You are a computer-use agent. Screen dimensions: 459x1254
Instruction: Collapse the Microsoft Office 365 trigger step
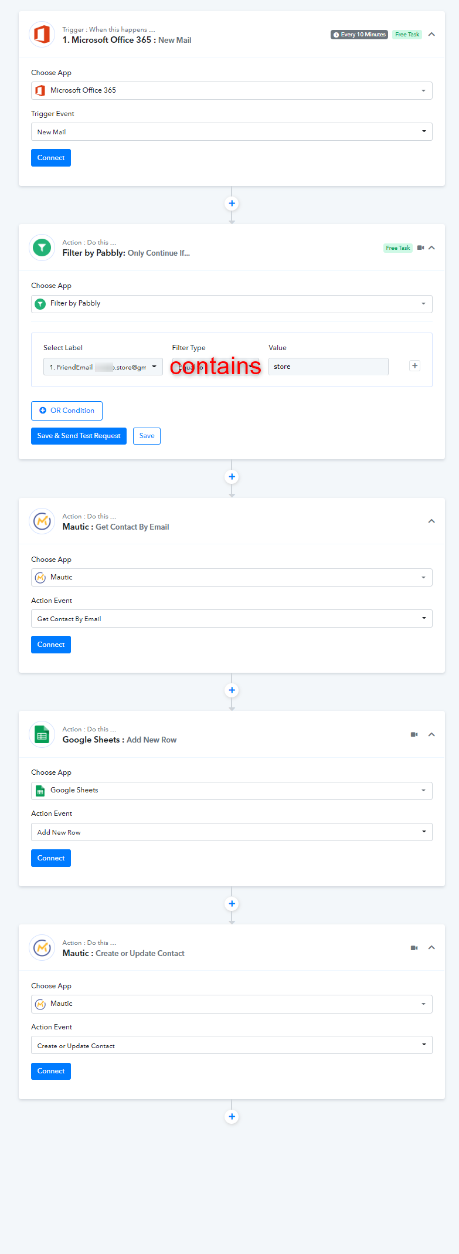click(431, 35)
